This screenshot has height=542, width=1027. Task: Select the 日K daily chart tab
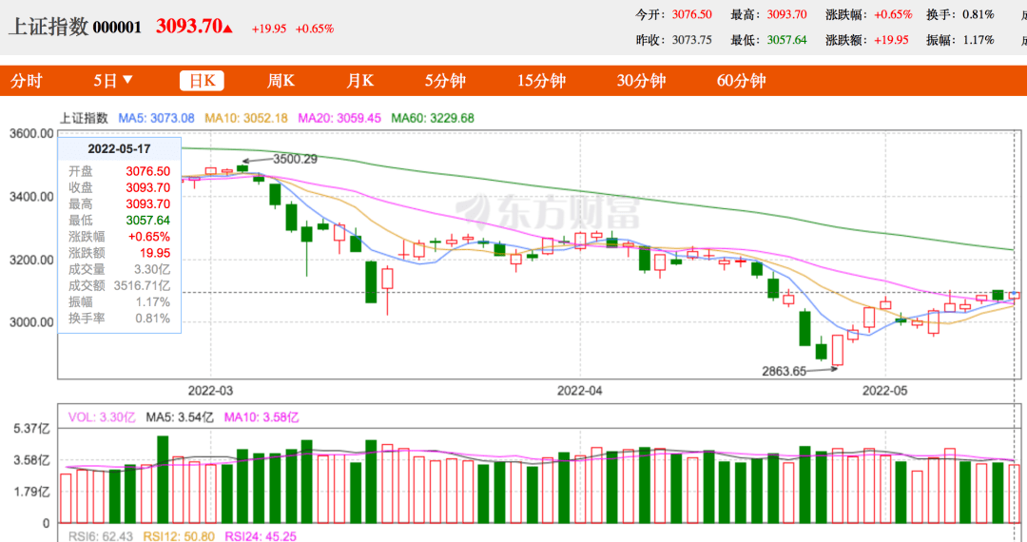(202, 81)
